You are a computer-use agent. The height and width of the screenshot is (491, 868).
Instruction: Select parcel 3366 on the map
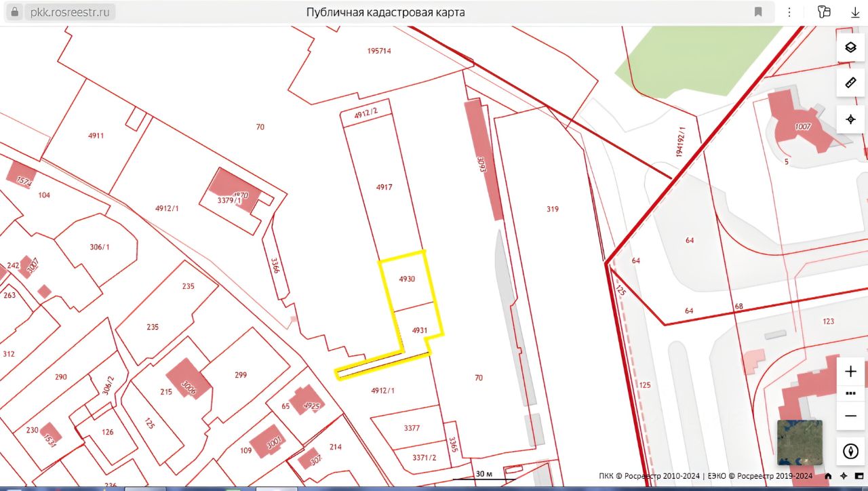[x=275, y=264]
